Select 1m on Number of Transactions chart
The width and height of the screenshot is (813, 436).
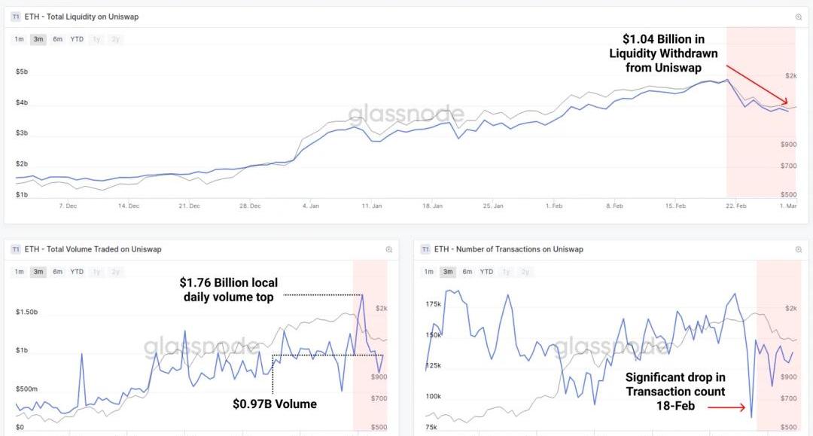(x=428, y=271)
